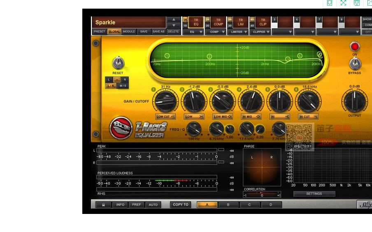The width and height of the screenshot is (372, 232).
Task: Toggle the HI MID band button
Action: (251, 117)
